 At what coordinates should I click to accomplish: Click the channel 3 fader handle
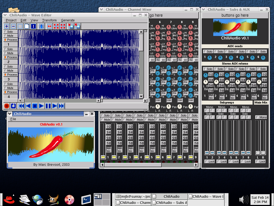125,157
